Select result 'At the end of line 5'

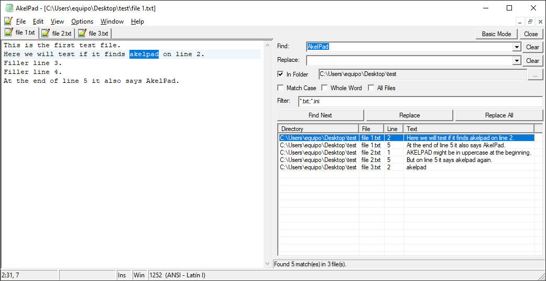click(407, 145)
